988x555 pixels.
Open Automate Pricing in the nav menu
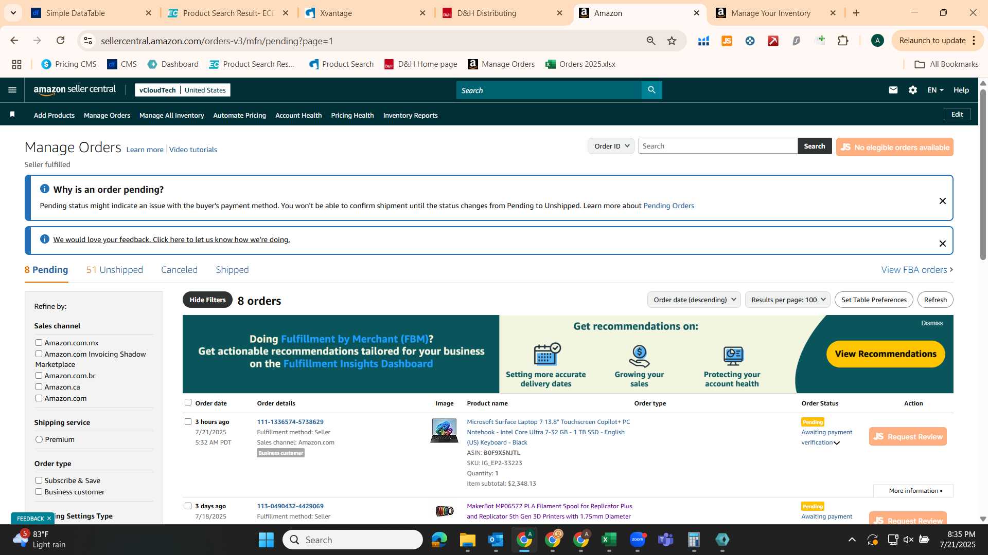239,115
